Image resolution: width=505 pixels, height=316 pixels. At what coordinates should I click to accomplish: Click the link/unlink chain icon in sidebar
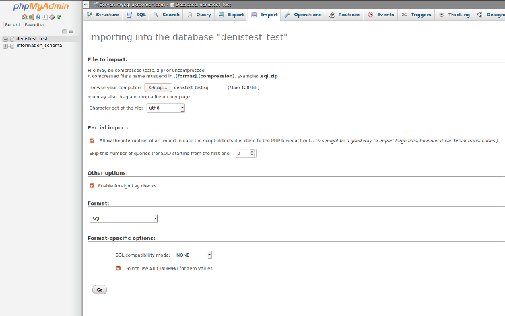coord(71,32)
